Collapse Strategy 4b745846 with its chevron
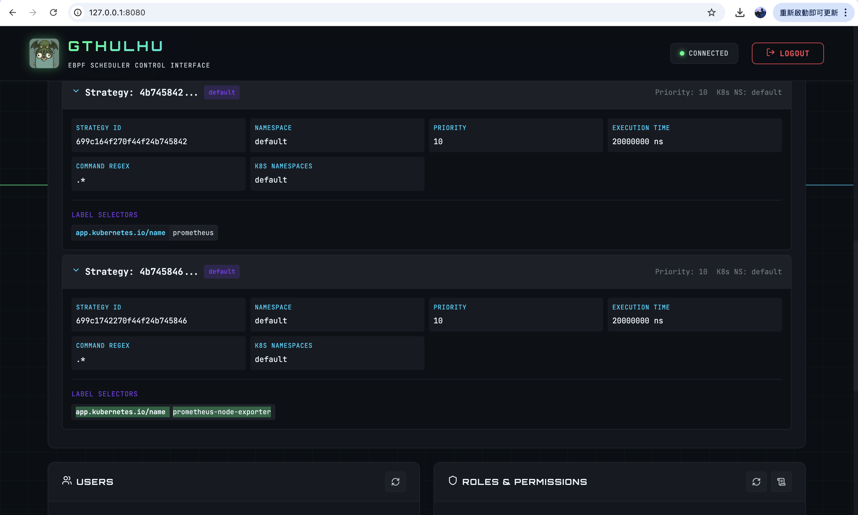Image resolution: width=858 pixels, height=515 pixels. pos(76,271)
